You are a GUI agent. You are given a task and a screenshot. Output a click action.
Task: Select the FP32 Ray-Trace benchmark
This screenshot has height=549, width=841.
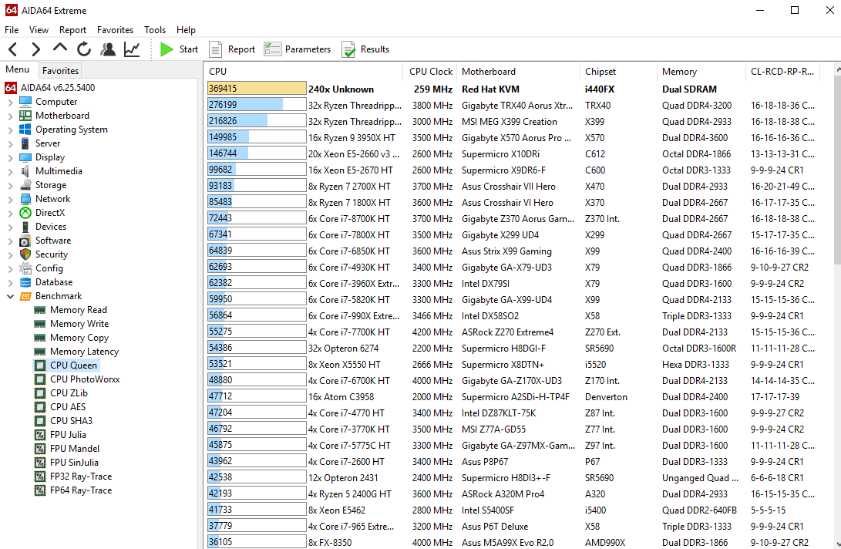tap(81, 477)
